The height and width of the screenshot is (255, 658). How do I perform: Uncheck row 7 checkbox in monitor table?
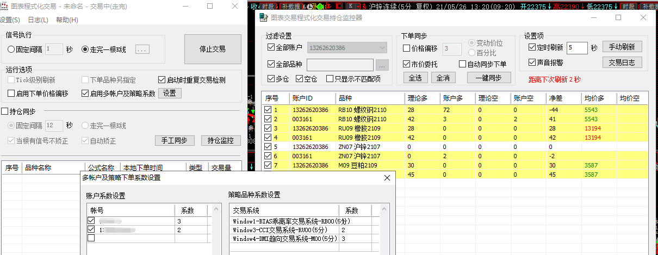[x=268, y=165]
